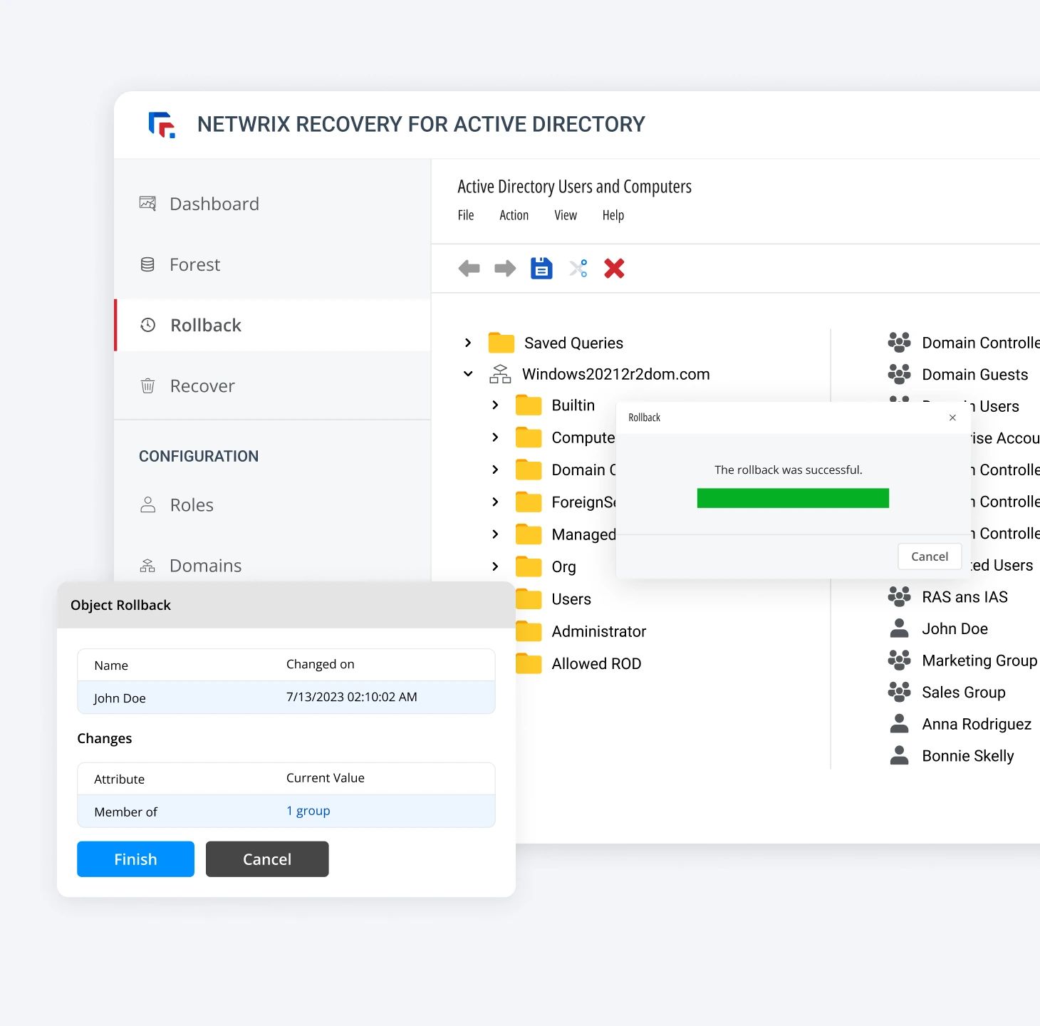Click the RAS ans IAS group icon
Image resolution: width=1040 pixels, height=1026 pixels.
pos(900,596)
